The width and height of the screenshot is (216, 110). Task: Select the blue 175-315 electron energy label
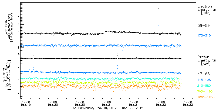pos(204,36)
